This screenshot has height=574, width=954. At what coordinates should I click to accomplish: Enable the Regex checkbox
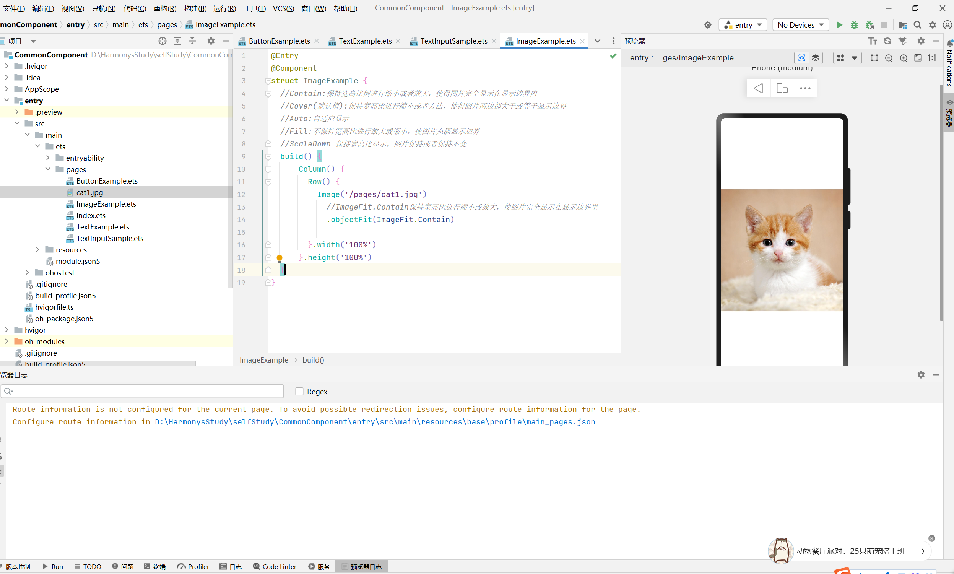pyautogui.click(x=299, y=392)
